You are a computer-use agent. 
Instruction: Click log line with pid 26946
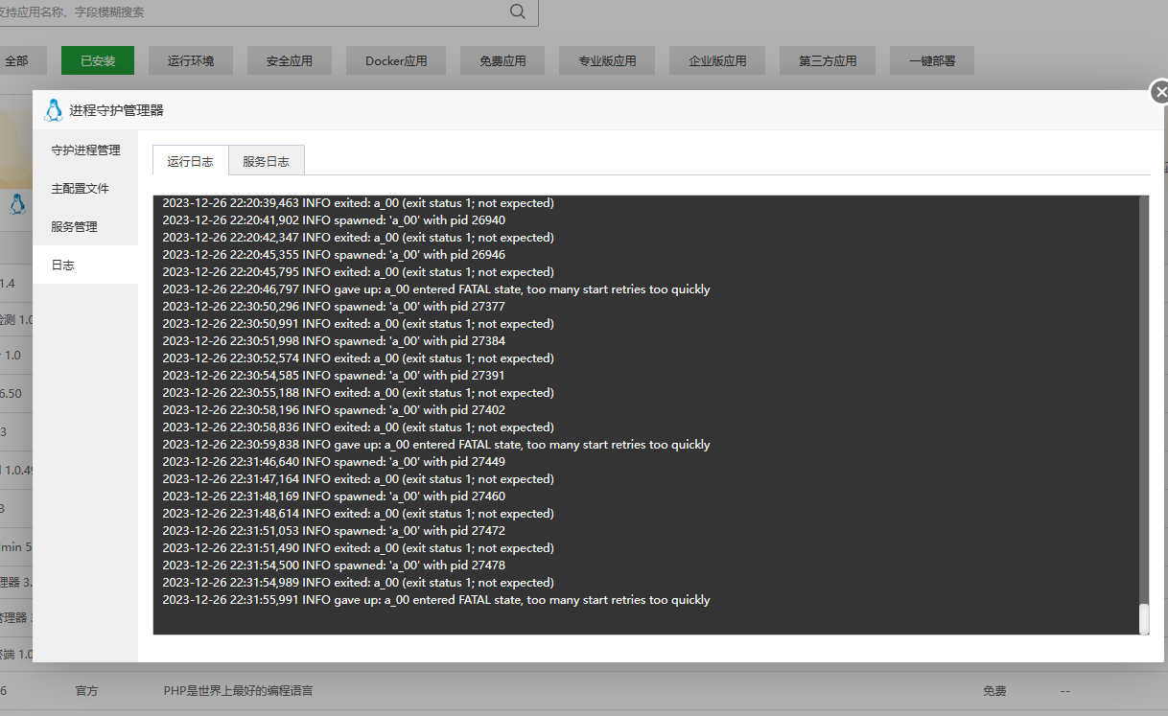pos(334,255)
